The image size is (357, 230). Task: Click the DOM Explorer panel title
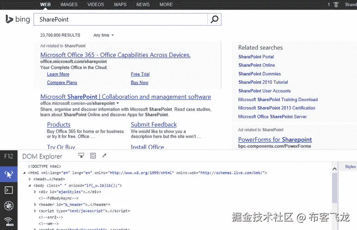pyautogui.click(x=42, y=156)
